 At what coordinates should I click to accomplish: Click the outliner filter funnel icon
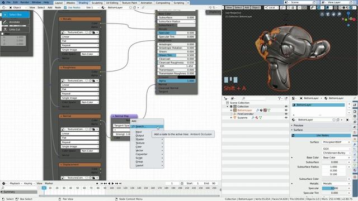pyautogui.click(x=279, y=98)
